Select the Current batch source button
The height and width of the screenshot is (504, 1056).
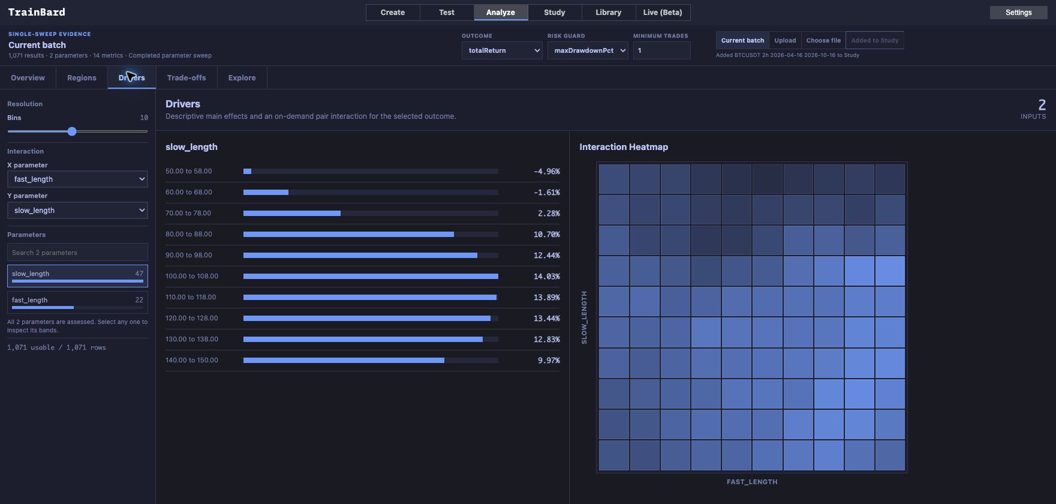point(742,40)
